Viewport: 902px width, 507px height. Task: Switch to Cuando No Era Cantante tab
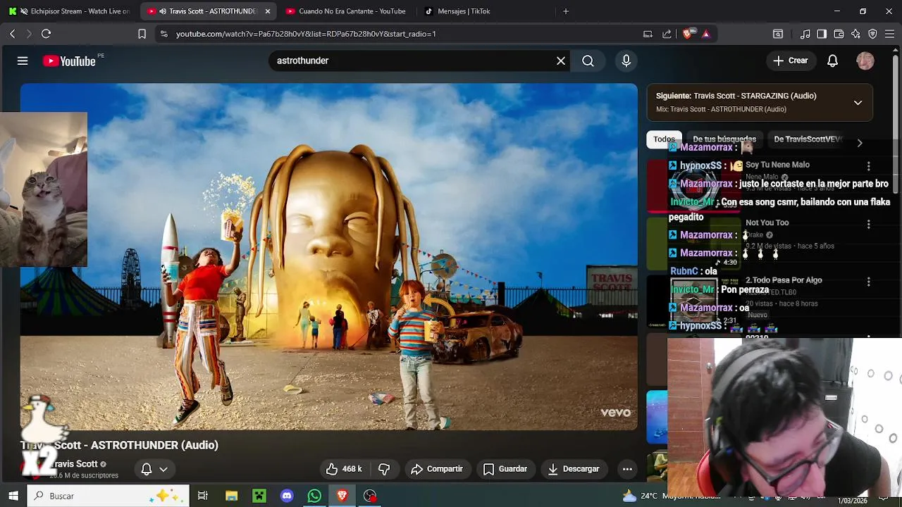(x=345, y=11)
